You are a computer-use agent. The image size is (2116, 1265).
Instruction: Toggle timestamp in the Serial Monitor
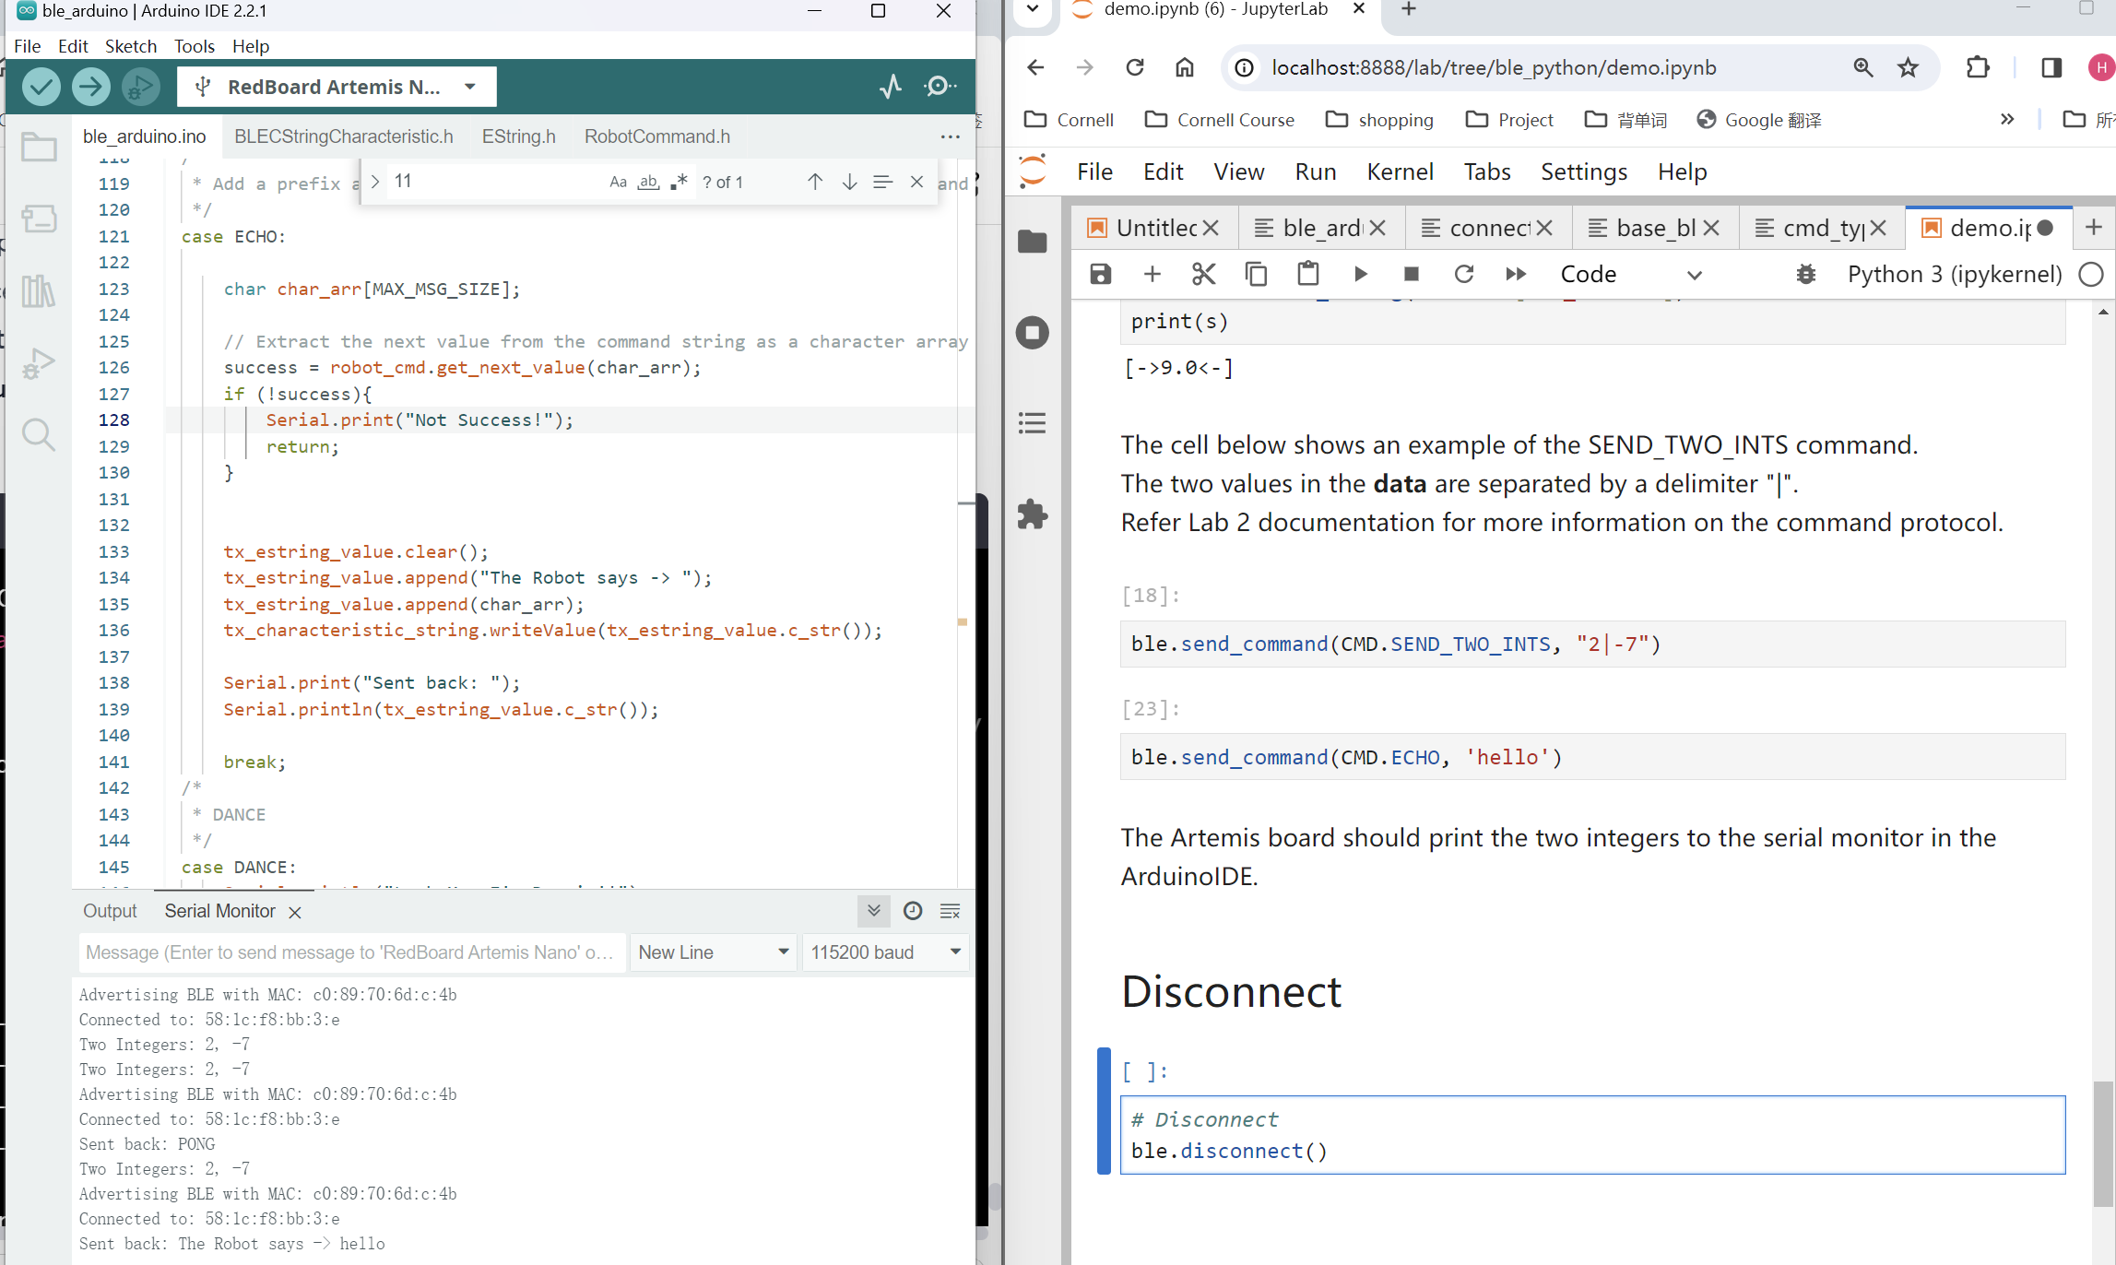click(x=913, y=911)
